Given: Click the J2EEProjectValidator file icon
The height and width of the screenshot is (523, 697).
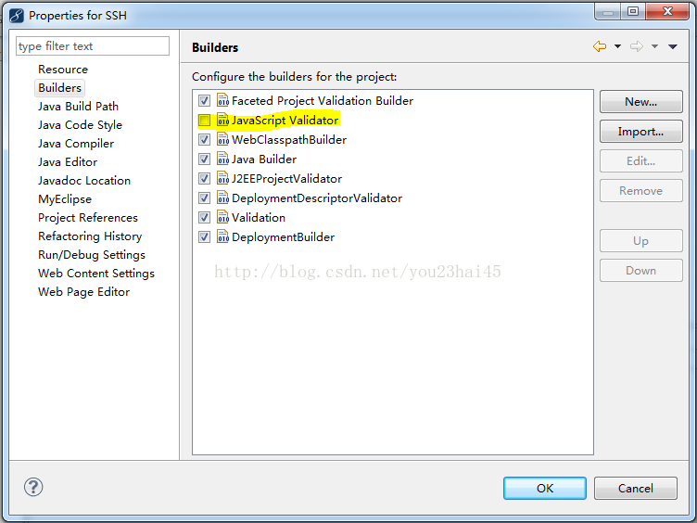Looking at the screenshot, I should (222, 178).
